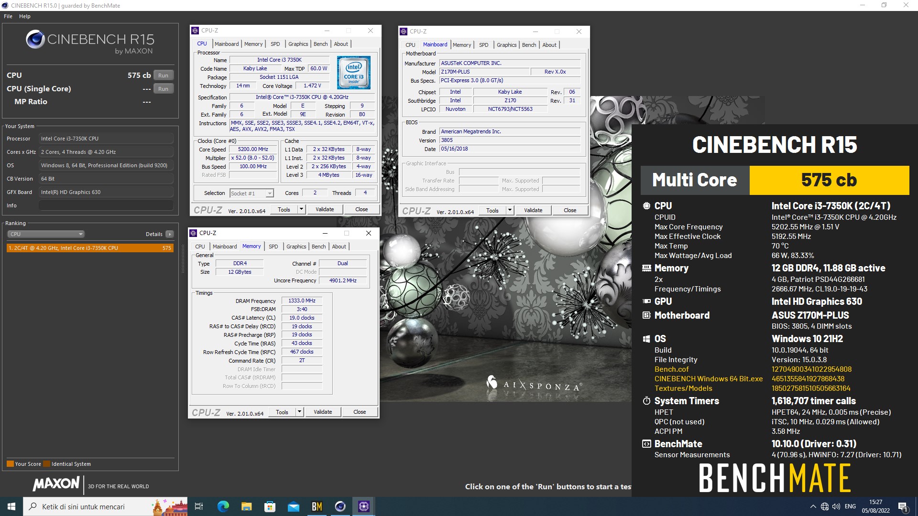
Task: Click the MAXON logo
Action: (x=56, y=484)
